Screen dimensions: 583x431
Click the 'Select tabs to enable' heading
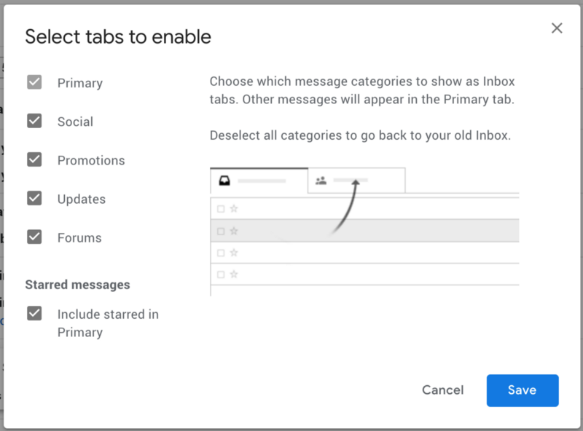coord(118,36)
